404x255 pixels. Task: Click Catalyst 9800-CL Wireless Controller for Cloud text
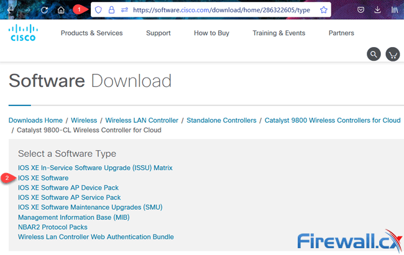click(x=89, y=130)
